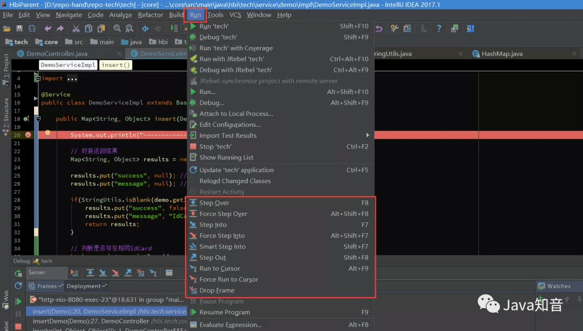
Task: Click the Open folder toolbar icon
Action: [6, 29]
